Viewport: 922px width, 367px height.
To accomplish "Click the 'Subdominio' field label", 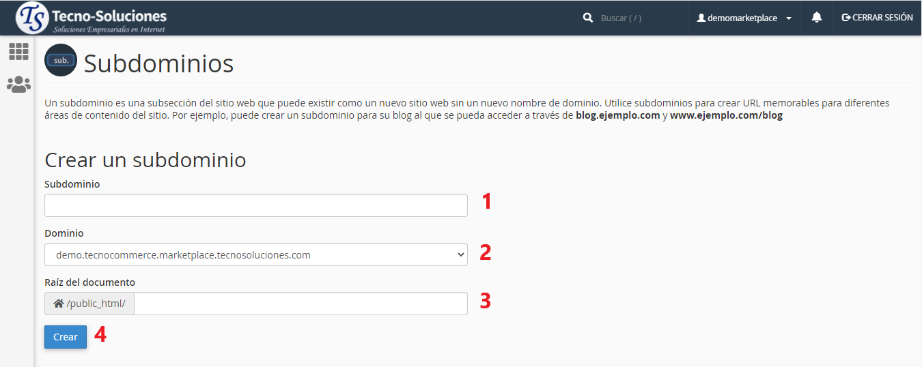I will [72, 184].
